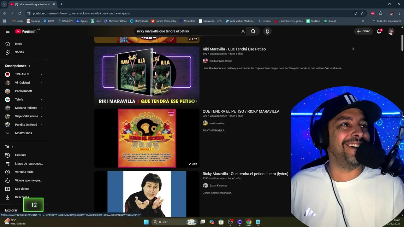Open the YouTube account avatar menu
The width and height of the screenshot is (404, 227).
point(391,31)
